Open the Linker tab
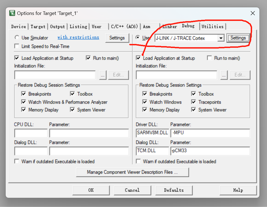 coord(169,27)
